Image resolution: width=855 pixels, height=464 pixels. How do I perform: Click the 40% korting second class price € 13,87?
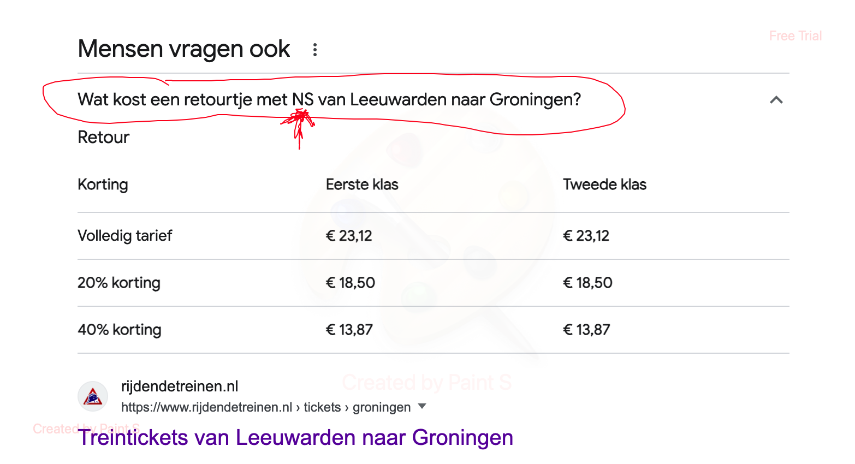tap(586, 330)
